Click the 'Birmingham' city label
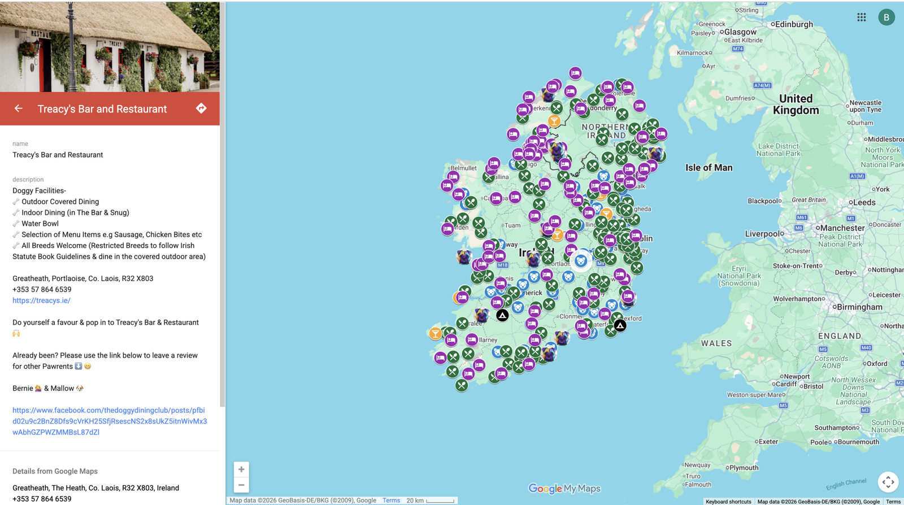This screenshot has width=904, height=505. (x=859, y=307)
